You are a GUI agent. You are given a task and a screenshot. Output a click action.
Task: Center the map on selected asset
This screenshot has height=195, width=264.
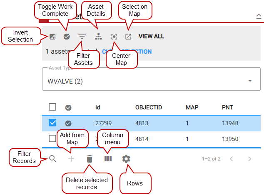tap(114, 37)
